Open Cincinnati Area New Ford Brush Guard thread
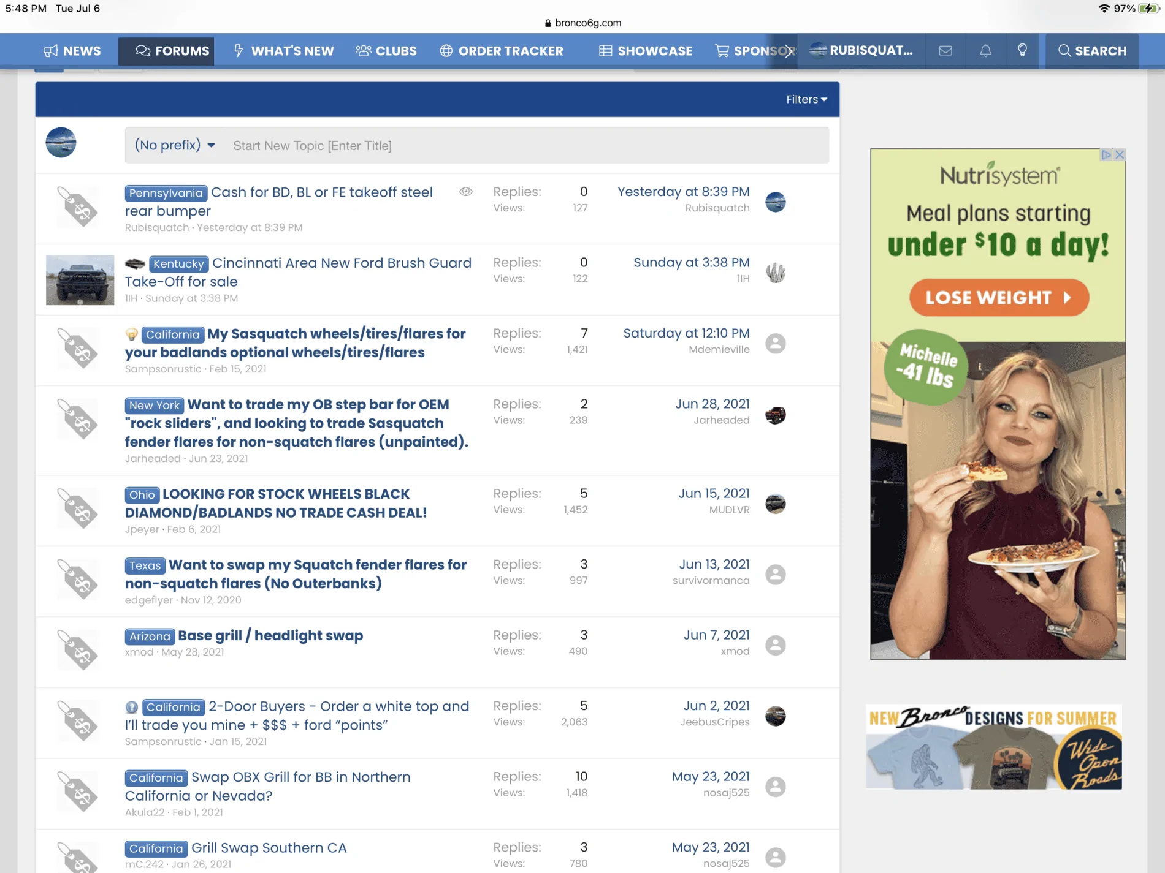 pyautogui.click(x=299, y=272)
